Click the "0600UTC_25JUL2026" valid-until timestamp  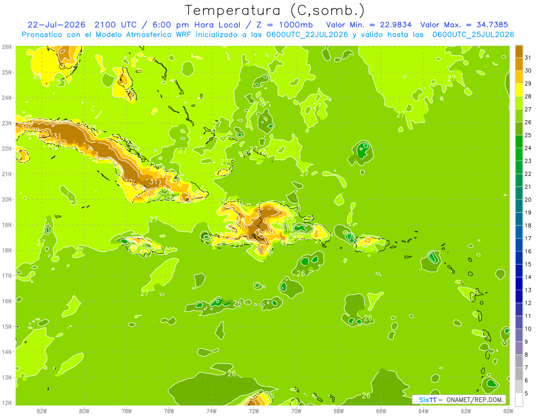point(473,35)
